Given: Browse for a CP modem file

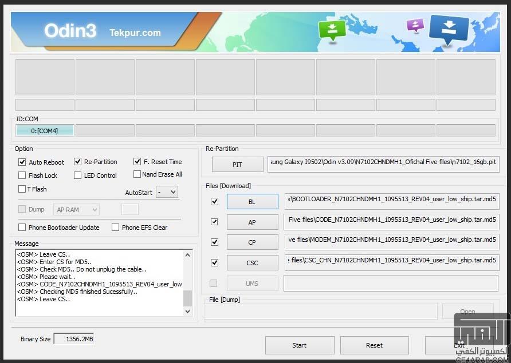Looking at the screenshot, I should tap(253, 242).
